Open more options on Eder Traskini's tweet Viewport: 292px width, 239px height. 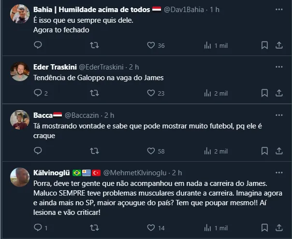point(279,67)
